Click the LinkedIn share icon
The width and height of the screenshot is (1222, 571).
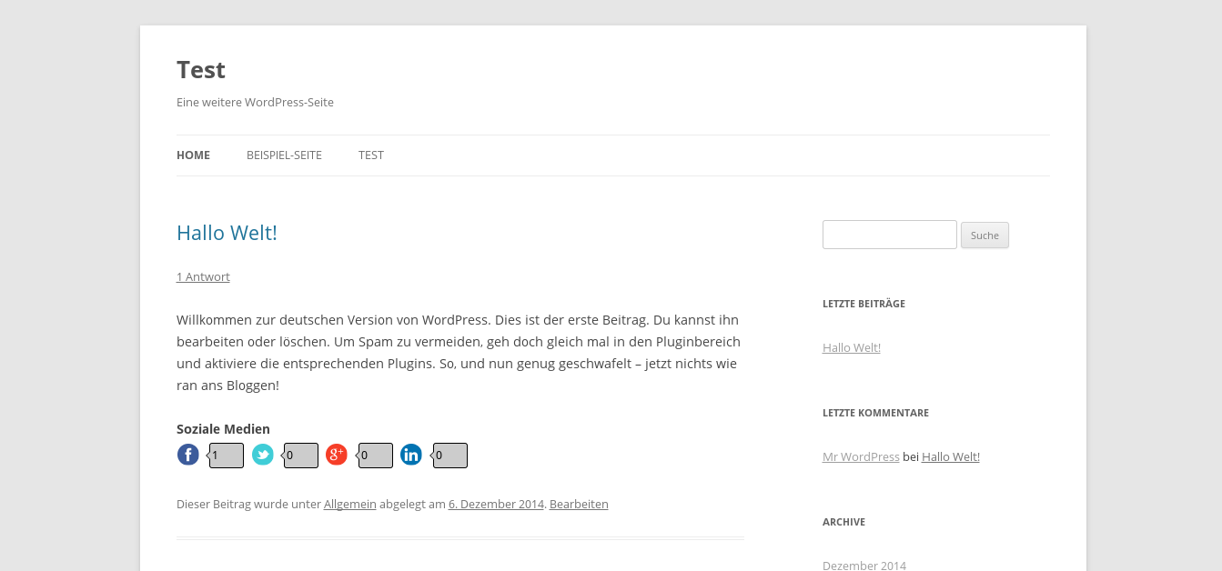(x=411, y=455)
